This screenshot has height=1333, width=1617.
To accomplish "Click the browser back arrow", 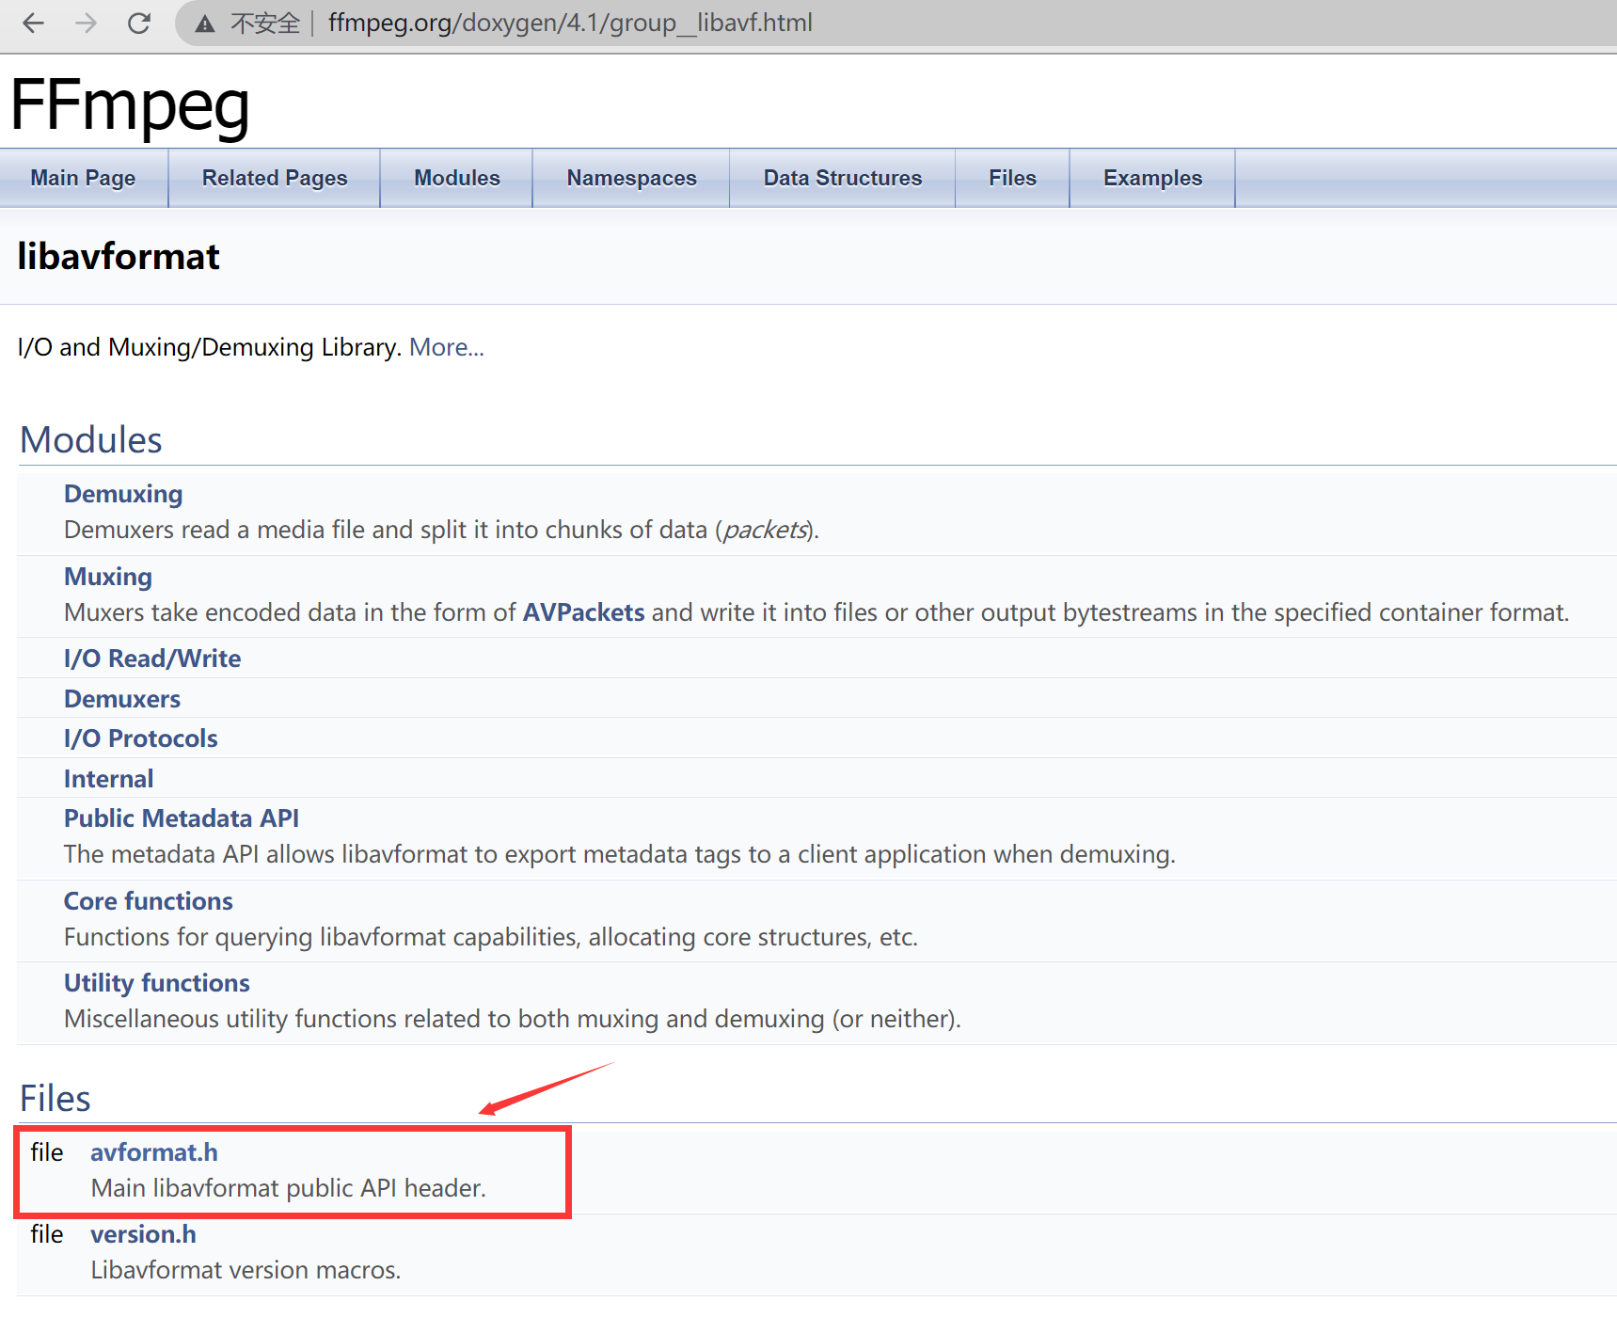I will pos(33,23).
